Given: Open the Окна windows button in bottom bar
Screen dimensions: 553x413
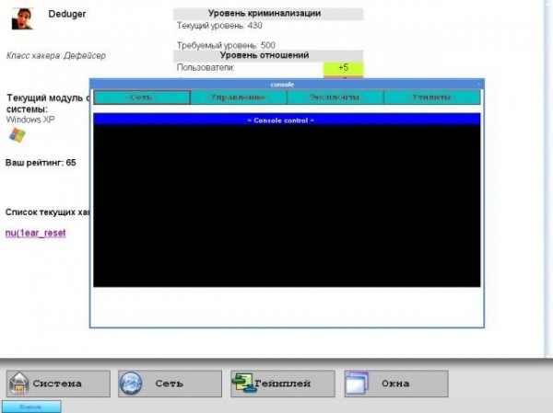Looking at the screenshot, I should coord(396,384).
